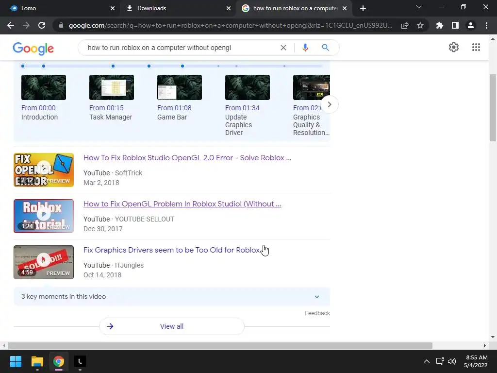Open the Introduction key moment thumbnail
497x373 pixels.
pos(44,87)
